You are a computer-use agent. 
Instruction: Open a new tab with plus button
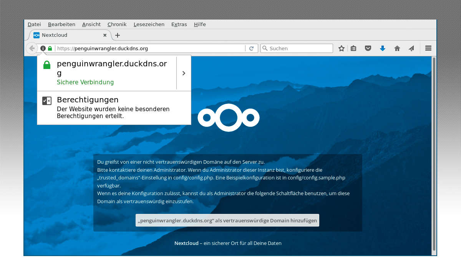tap(118, 35)
